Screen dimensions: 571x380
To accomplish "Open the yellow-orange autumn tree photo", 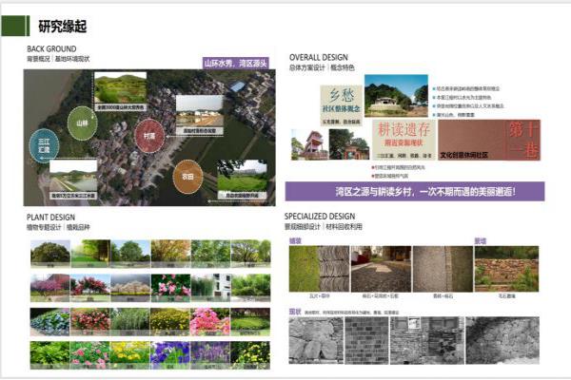I will pyautogui.click(x=170, y=254).
